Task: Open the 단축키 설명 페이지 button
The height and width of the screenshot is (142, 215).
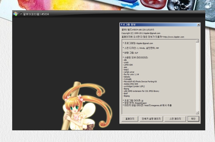Action: coord(151,119)
